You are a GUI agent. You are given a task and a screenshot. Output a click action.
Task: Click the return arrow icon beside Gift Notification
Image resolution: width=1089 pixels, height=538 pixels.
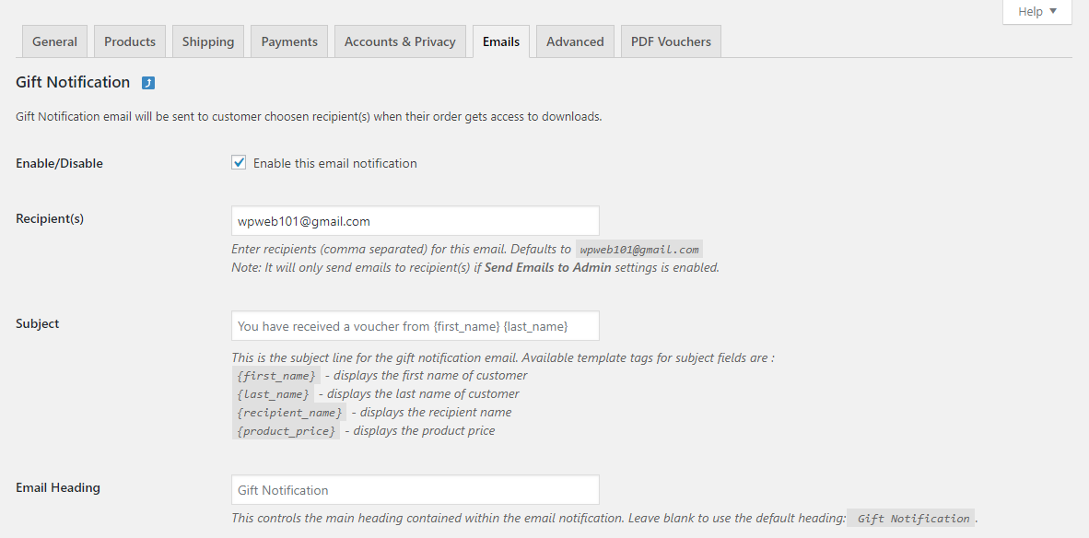(x=148, y=83)
